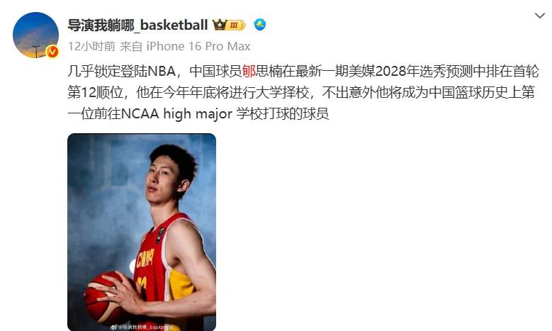
Task: Click the 第12顺位 text in the post
Action: [x=96, y=93]
